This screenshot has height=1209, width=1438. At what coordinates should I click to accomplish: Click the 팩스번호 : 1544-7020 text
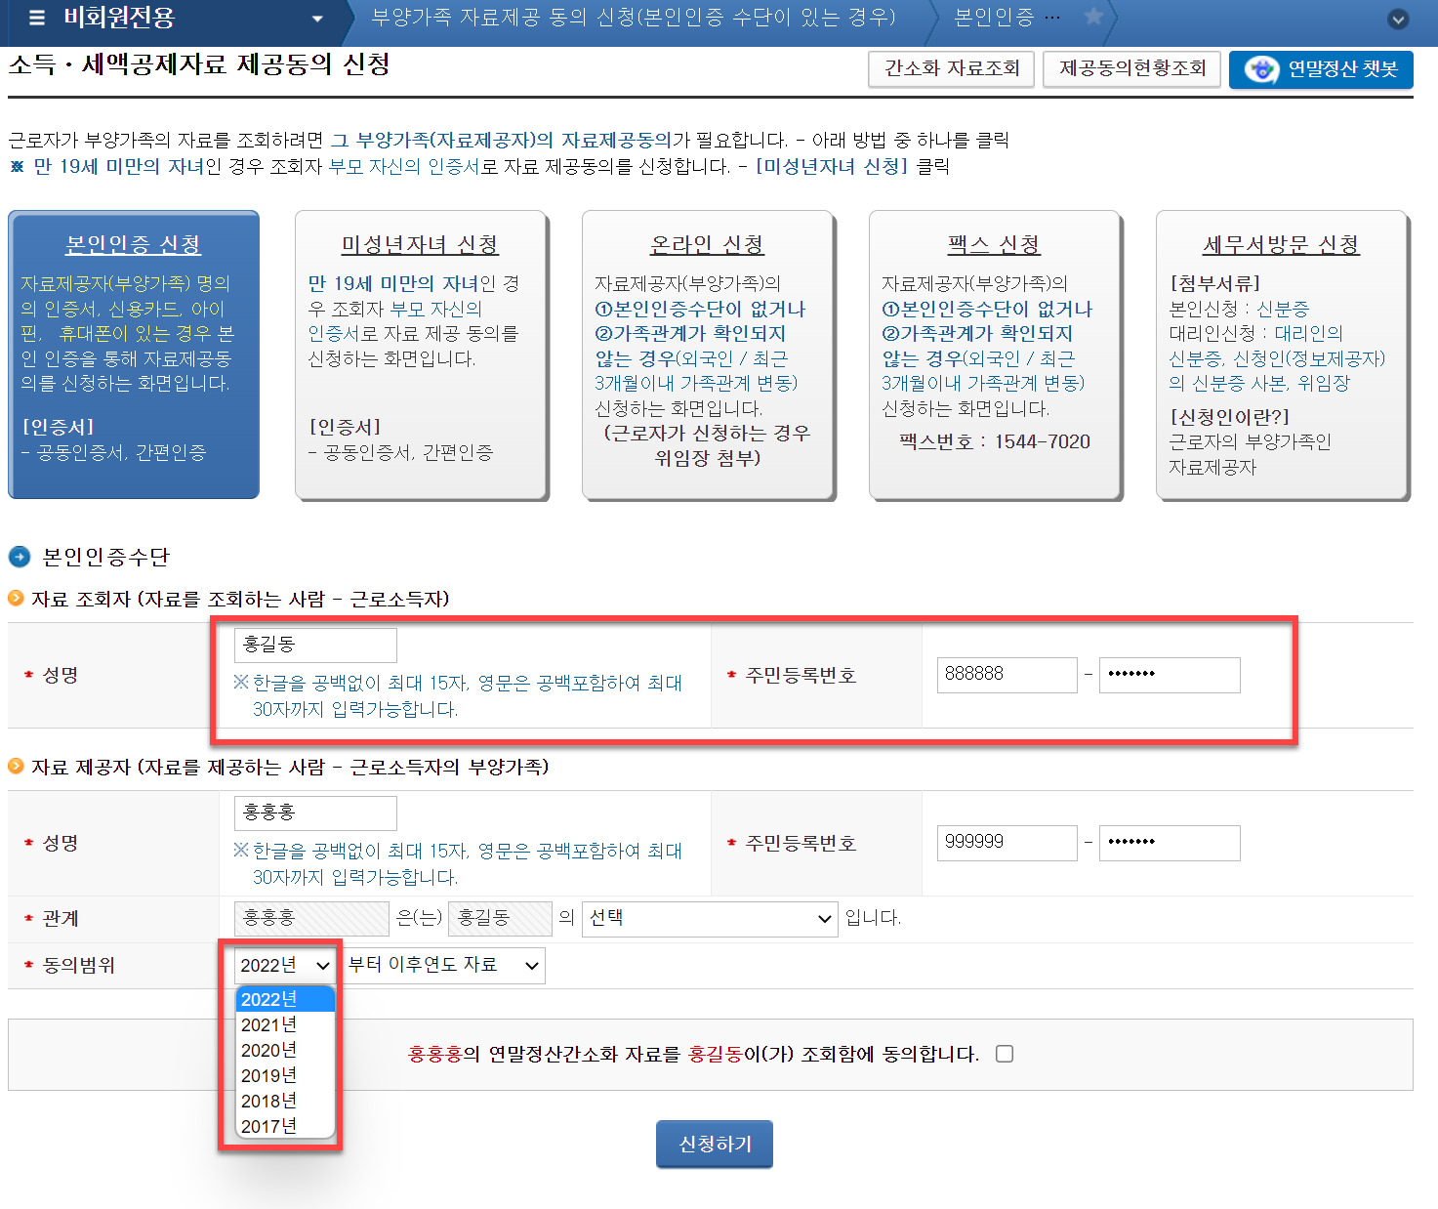click(x=995, y=441)
